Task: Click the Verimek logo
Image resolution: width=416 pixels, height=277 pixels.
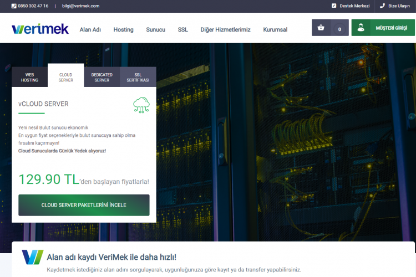Action: point(40,29)
